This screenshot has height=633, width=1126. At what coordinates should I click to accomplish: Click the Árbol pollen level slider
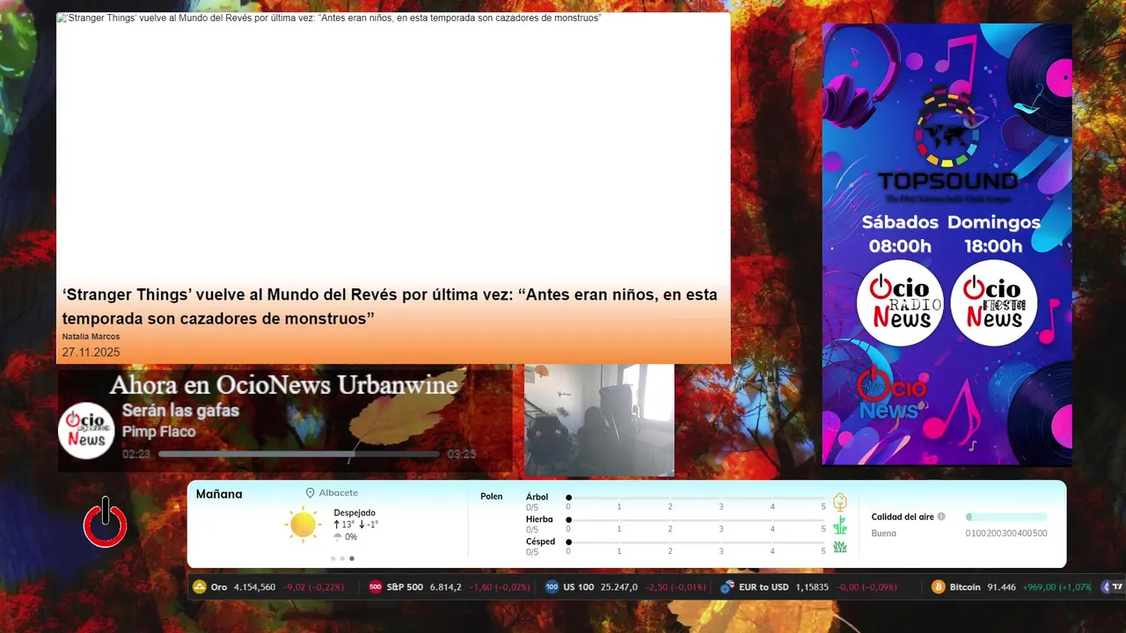tap(697, 498)
